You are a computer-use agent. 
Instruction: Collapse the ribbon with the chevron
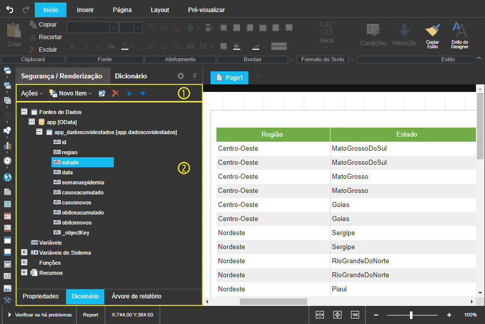click(478, 58)
